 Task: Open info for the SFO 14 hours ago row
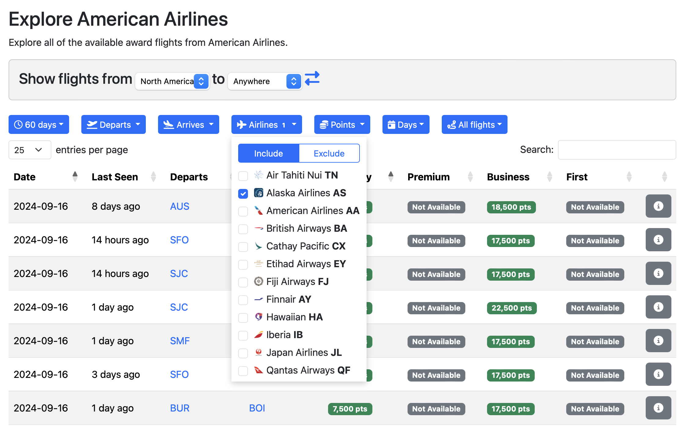658,240
